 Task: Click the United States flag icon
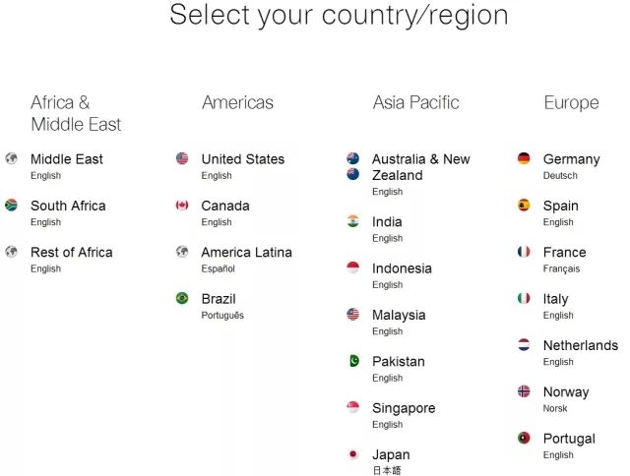pyautogui.click(x=182, y=158)
